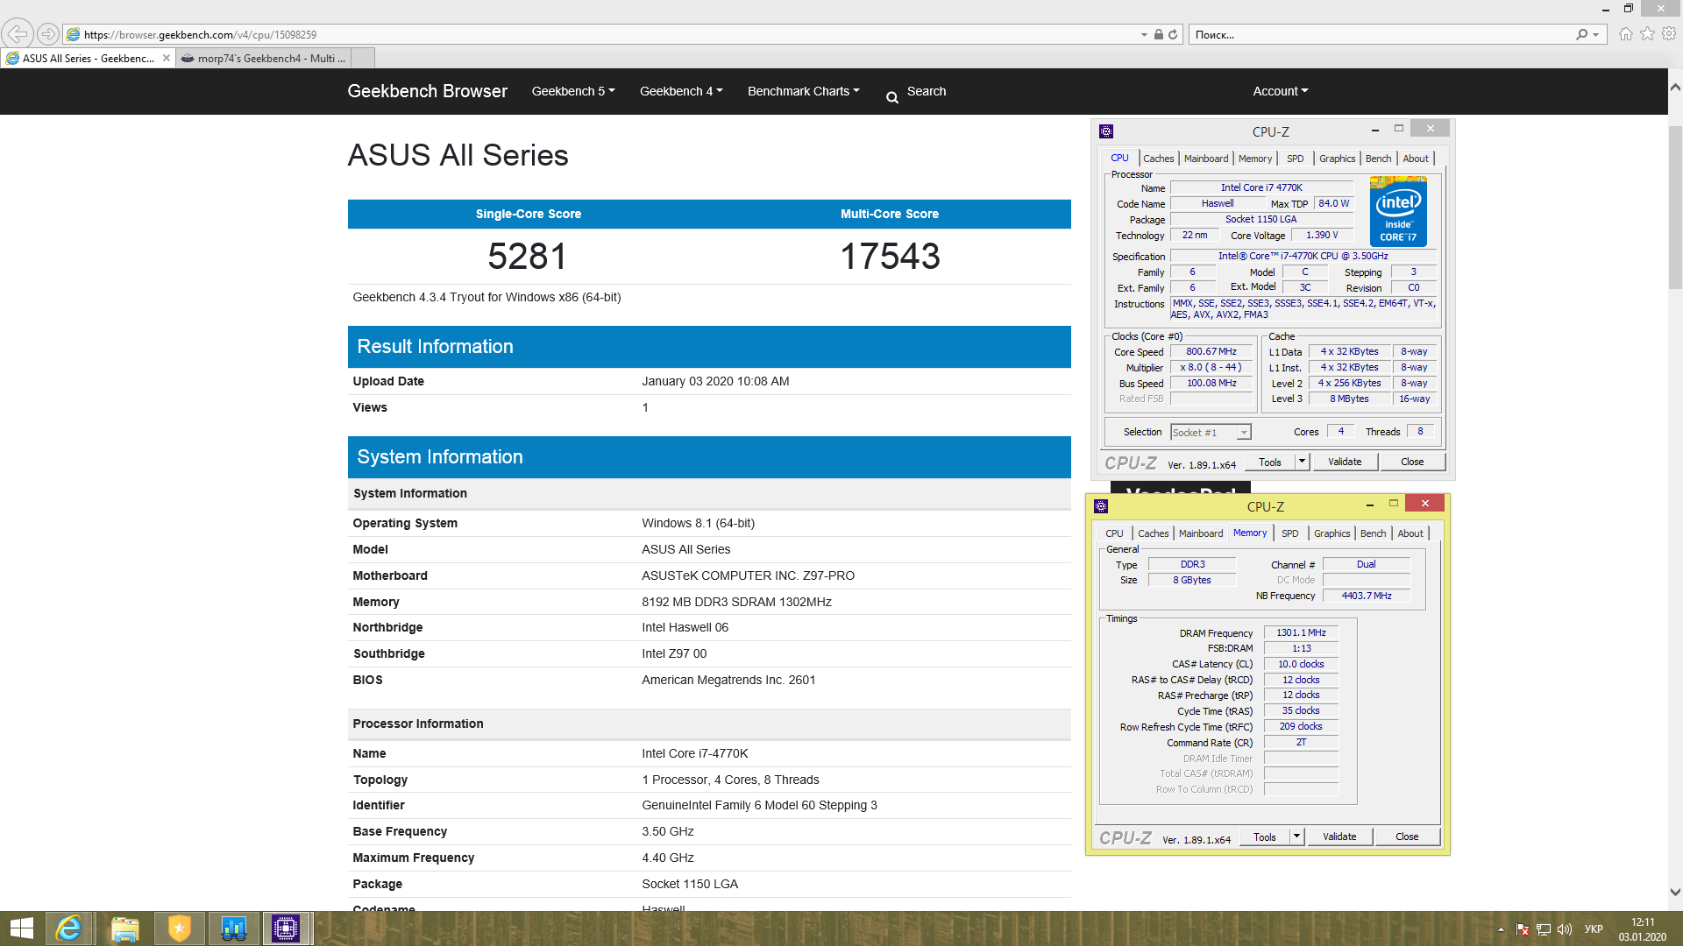Click in the Поиск search field

tap(1381, 35)
